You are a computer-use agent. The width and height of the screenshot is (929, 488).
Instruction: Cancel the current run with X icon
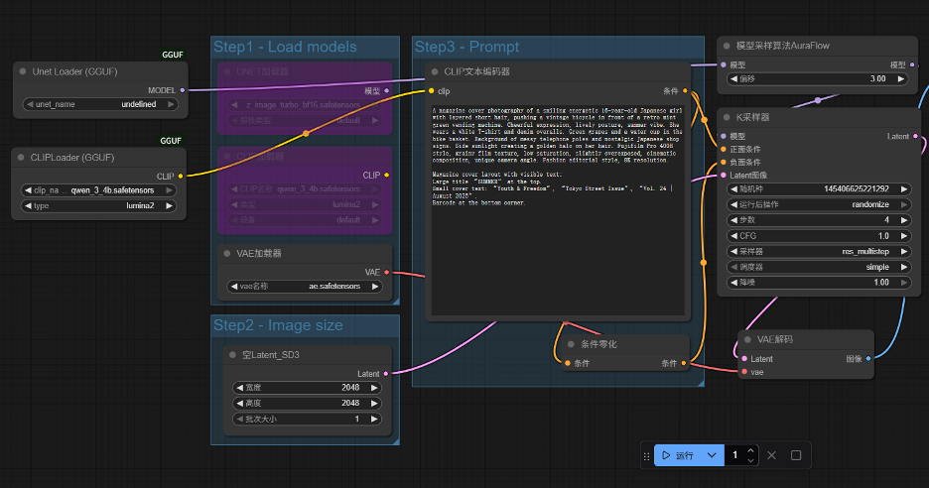[x=772, y=455]
